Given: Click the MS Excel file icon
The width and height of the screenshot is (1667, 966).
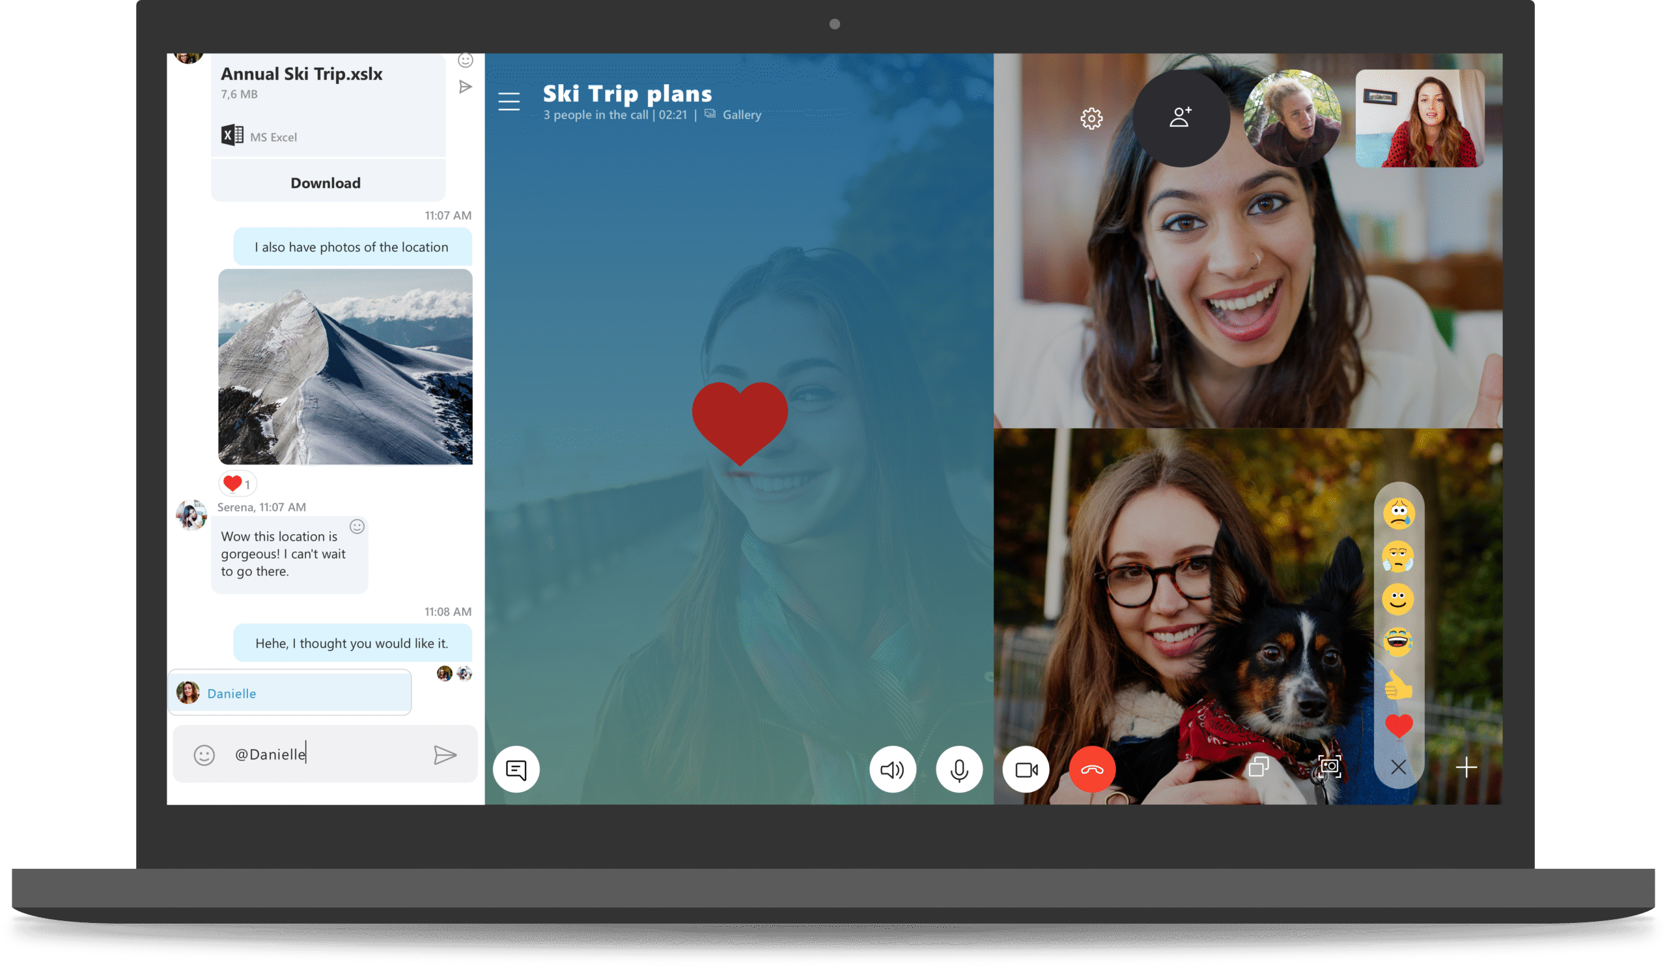Looking at the screenshot, I should (232, 135).
